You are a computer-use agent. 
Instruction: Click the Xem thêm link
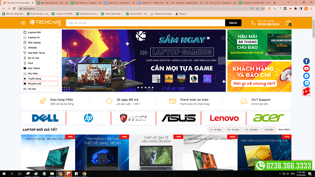[x=284, y=129]
